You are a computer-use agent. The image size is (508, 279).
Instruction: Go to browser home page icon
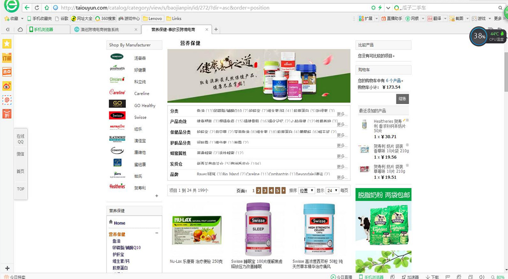click(x=47, y=7)
